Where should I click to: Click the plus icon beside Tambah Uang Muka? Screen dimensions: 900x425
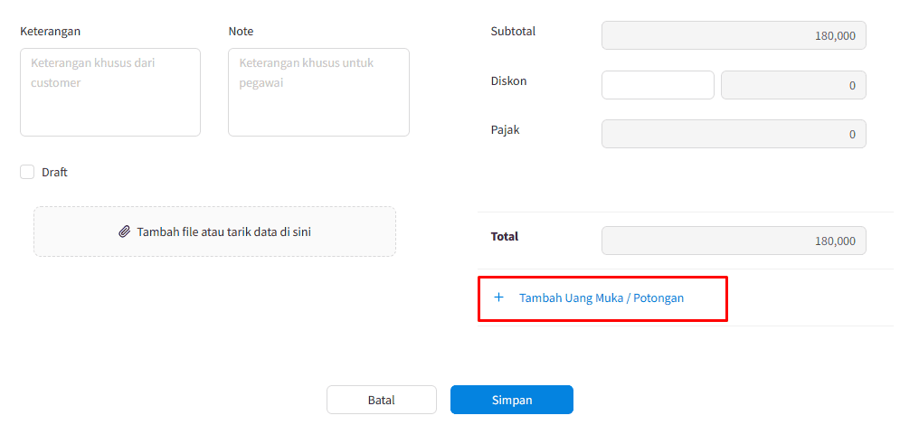(x=498, y=297)
